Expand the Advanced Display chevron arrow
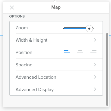Image resolution: width=111 pixels, height=111 pixels. 95,89
